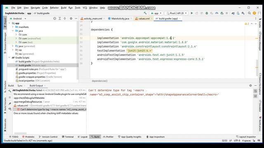Open the App Quality Insights tool window
The height and width of the screenshot is (148, 264).
tap(130, 137)
